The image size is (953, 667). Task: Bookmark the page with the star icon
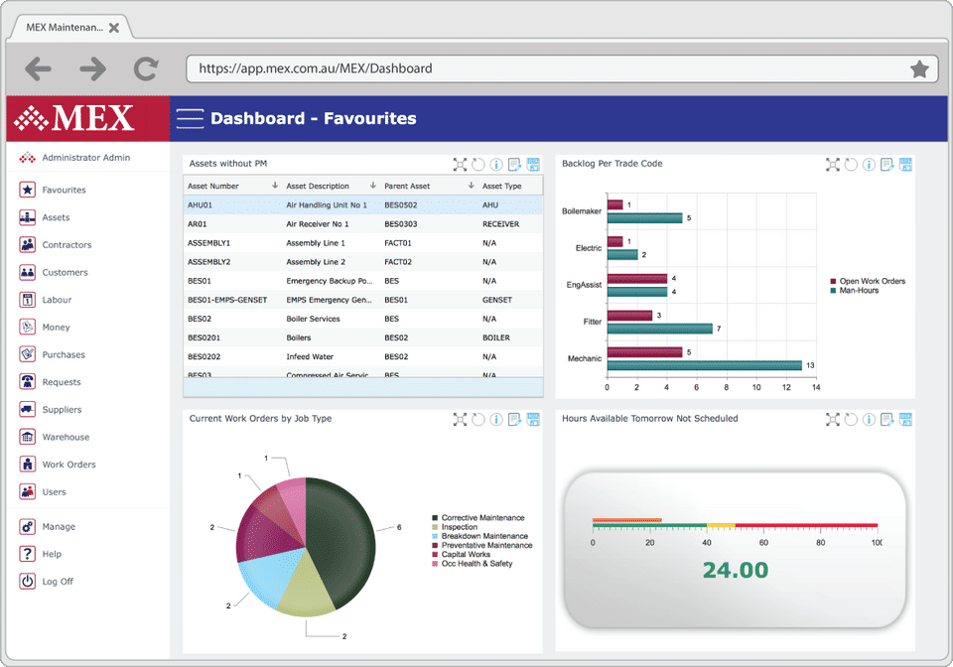click(x=919, y=68)
